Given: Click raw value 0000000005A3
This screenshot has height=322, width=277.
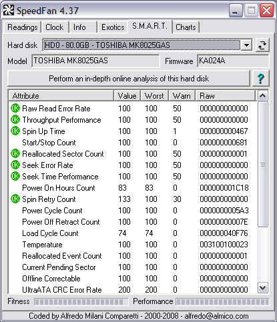Looking at the screenshot, I should pyautogui.click(x=224, y=210).
